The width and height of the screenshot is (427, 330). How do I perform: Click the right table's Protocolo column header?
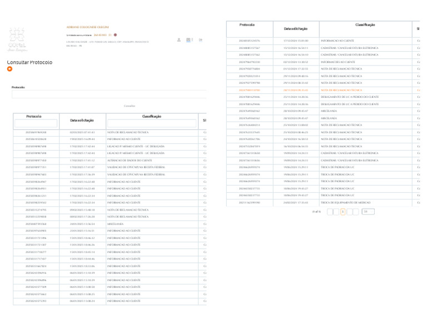click(x=247, y=25)
